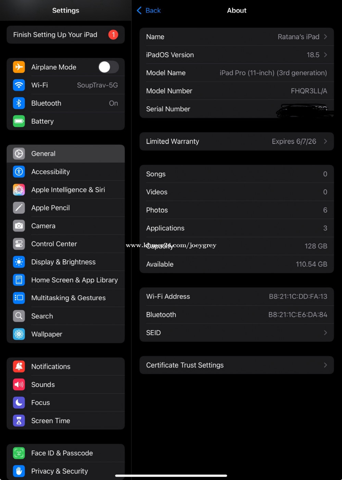This screenshot has height=480, width=342.
Task: Select Screen Time menu label
Action: coord(51,421)
